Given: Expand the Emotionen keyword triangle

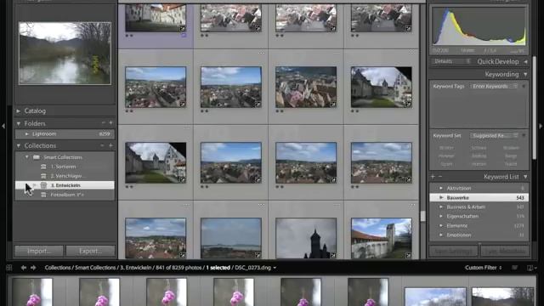Looking at the screenshot, I should coord(441,235).
